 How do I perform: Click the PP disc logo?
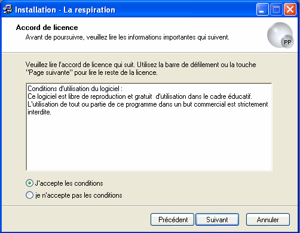tap(280, 35)
